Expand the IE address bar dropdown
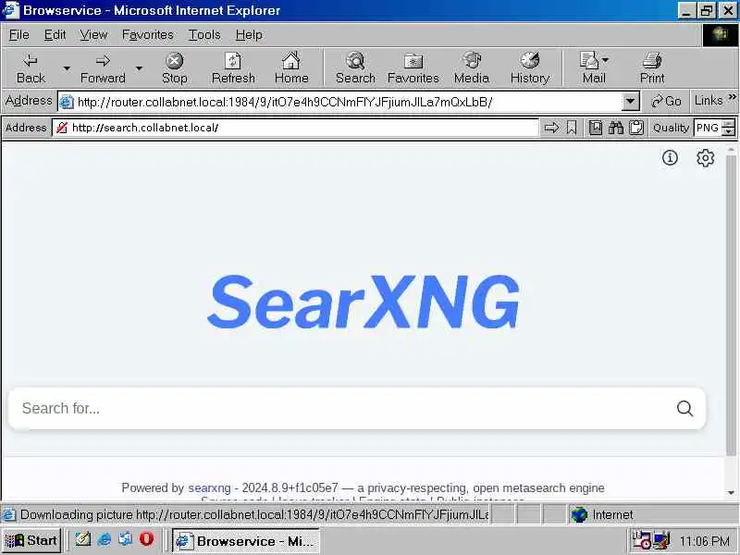This screenshot has width=740, height=555. pos(630,102)
